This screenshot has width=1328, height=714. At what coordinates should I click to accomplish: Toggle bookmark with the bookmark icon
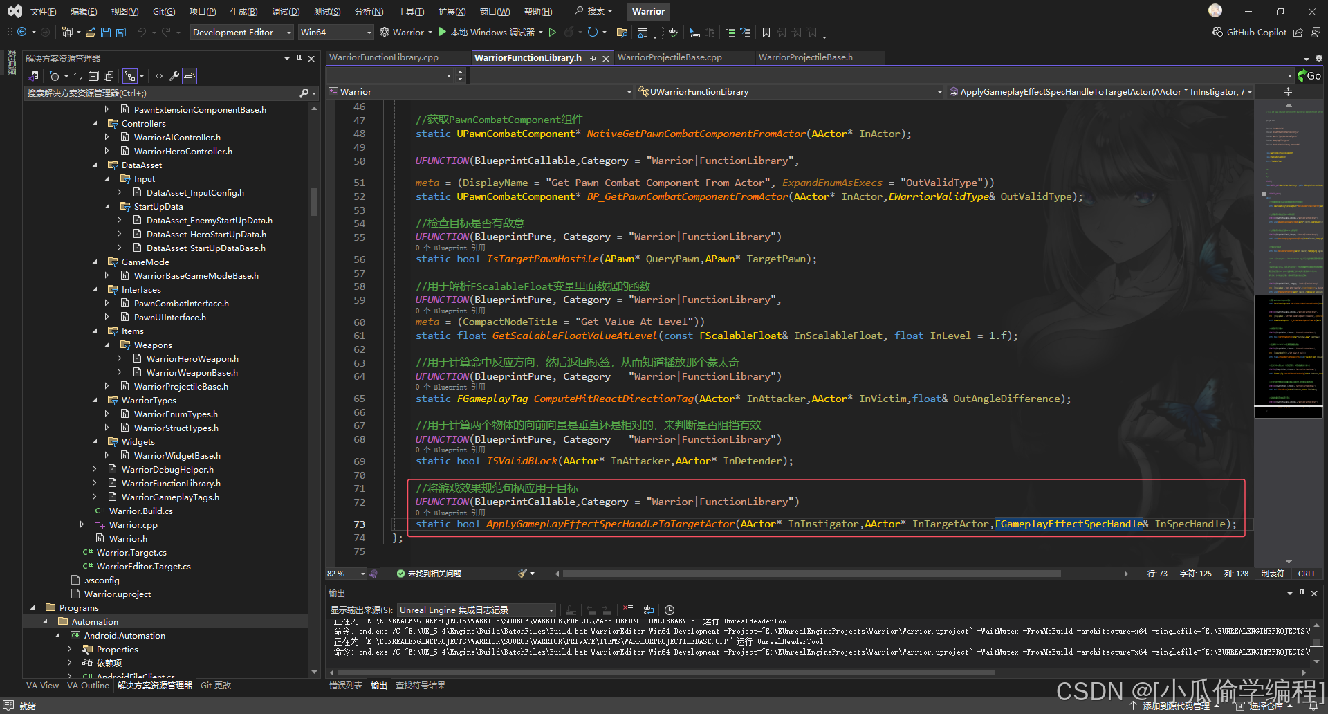[766, 32]
